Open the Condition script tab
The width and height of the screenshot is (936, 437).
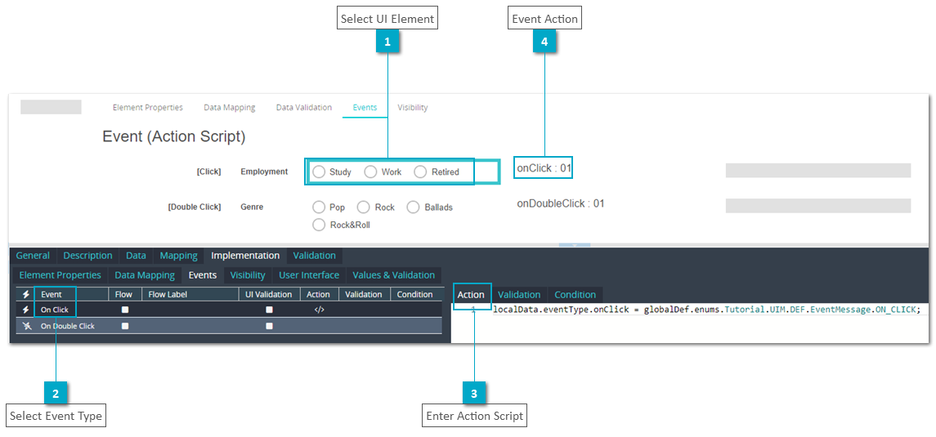(x=575, y=295)
